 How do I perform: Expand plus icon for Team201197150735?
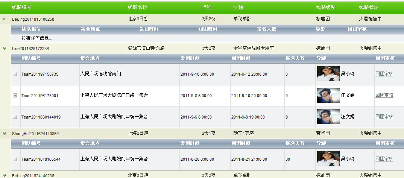pos(15,74)
